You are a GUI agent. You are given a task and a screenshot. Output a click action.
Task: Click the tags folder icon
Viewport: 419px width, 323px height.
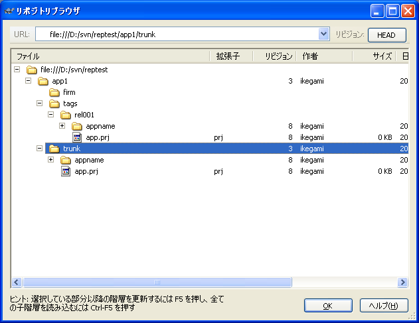coord(54,103)
